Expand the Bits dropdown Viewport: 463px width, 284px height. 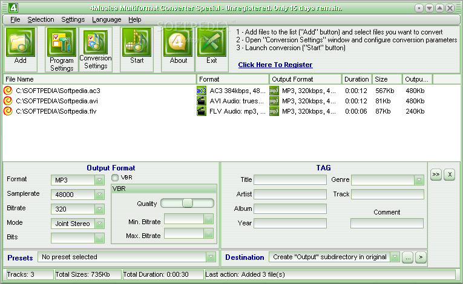(99, 237)
